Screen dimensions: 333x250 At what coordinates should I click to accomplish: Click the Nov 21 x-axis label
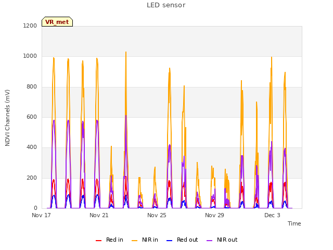tap(99, 215)
